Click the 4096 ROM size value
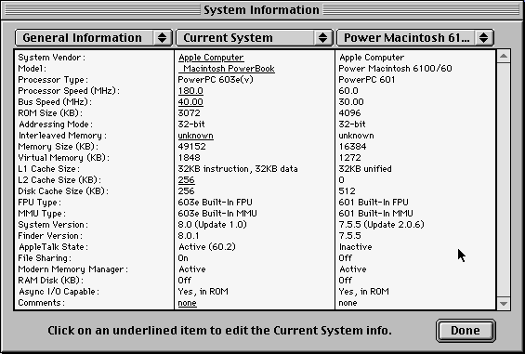The image size is (525, 354). (x=350, y=113)
